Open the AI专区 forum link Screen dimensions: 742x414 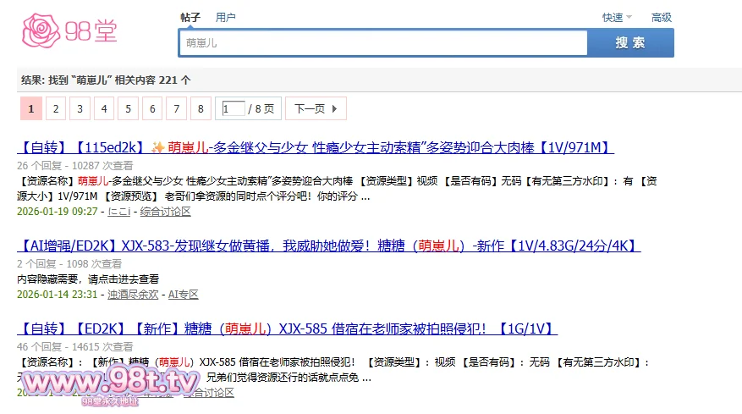click(183, 295)
